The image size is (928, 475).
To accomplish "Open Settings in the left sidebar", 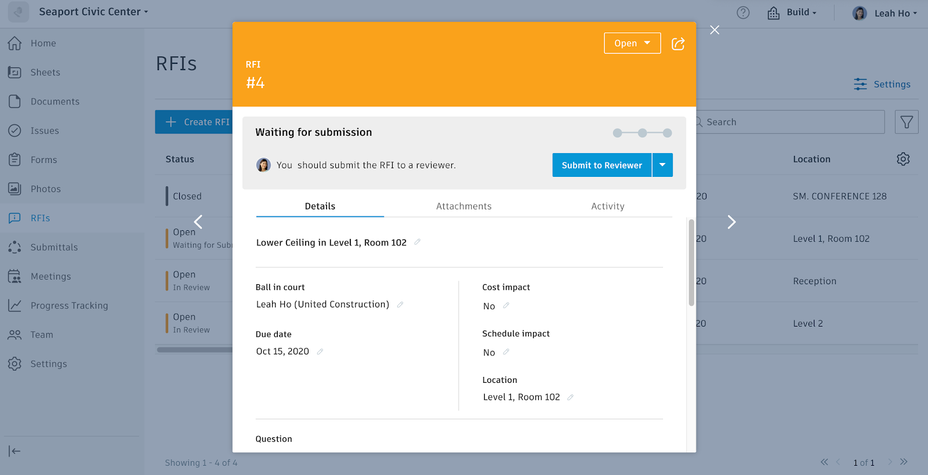I will click(x=49, y=364).
